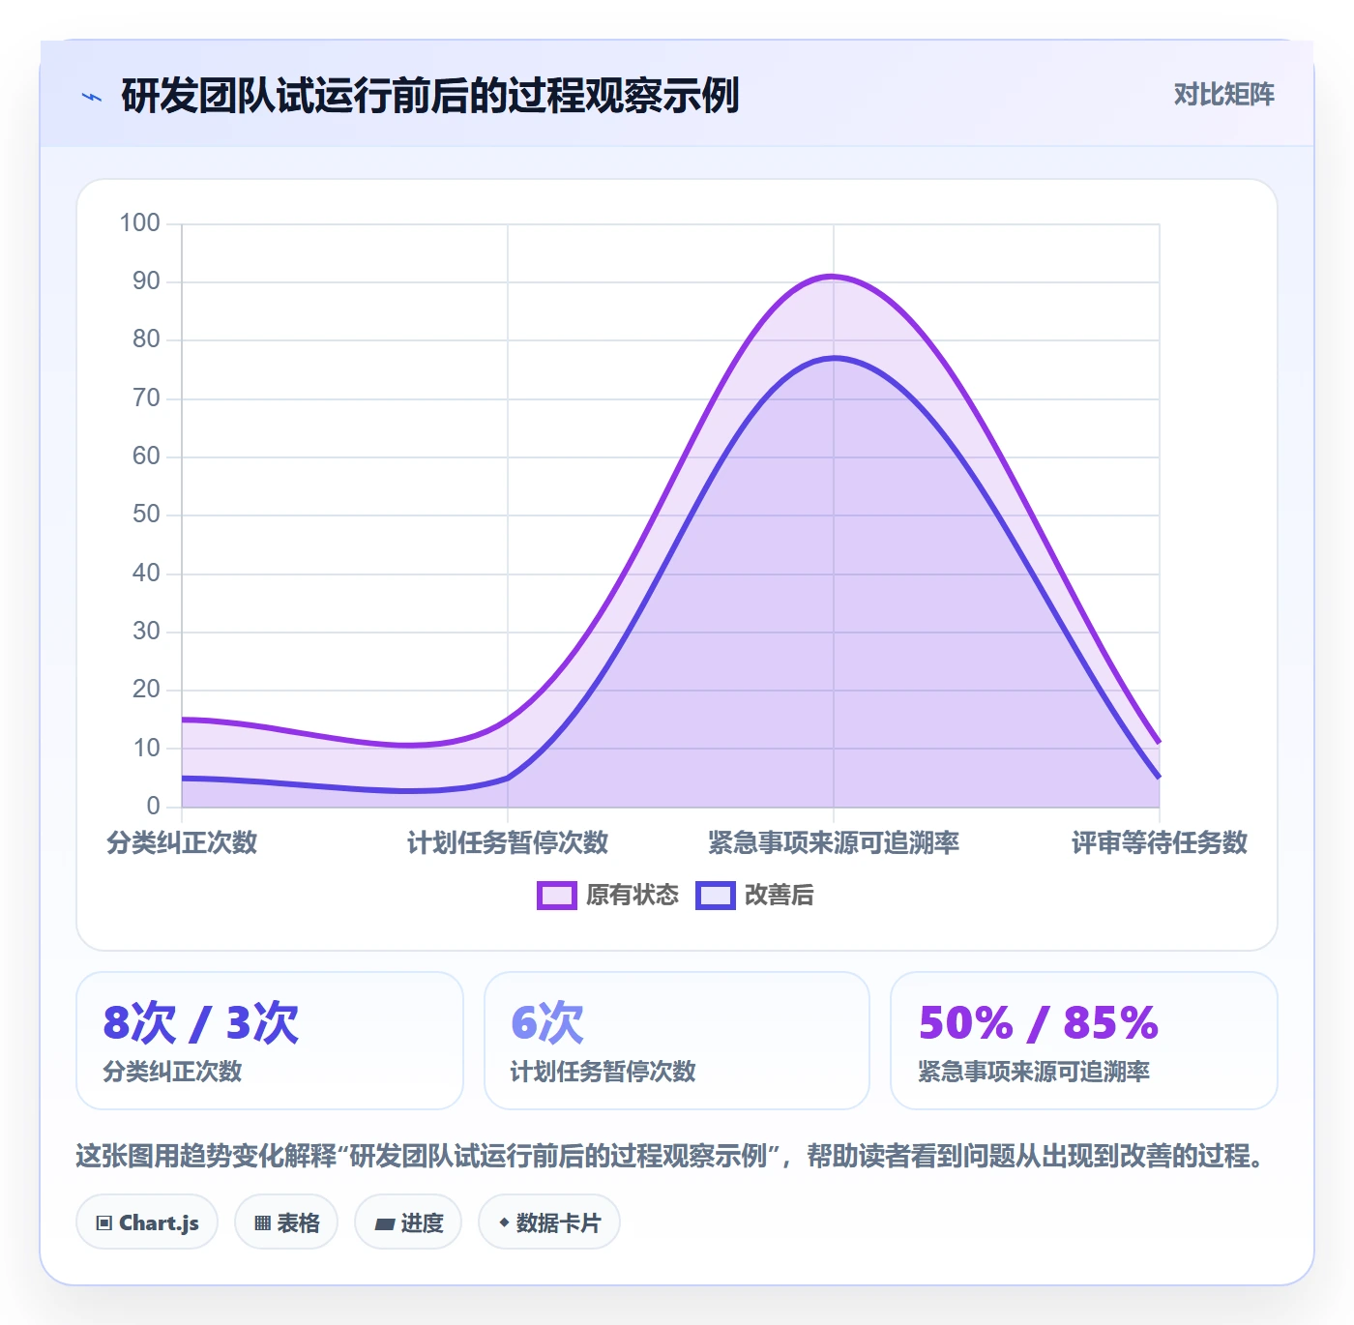Select the 数据卡片 tag chip
Viewport: 1354px width, 1325px height.
pos(549,1222)
